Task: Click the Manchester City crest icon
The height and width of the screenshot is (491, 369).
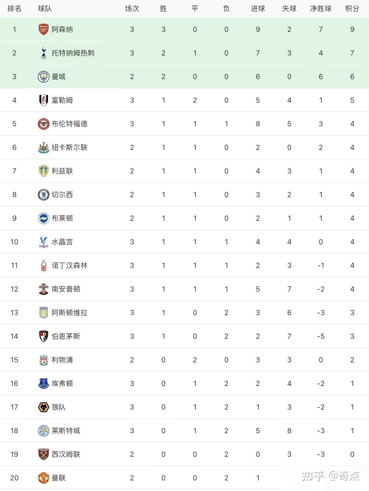Action: [43, 77]
